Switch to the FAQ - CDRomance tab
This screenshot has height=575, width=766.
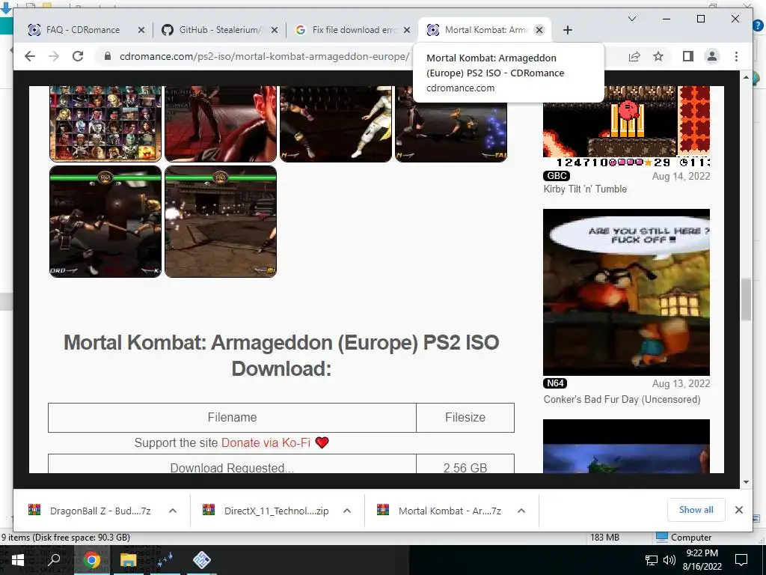tap(83, 30)
